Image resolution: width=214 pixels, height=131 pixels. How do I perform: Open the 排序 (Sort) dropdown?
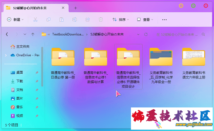pos(120,19)
